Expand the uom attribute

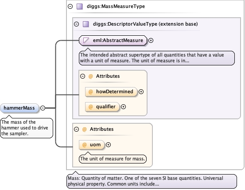108,145
